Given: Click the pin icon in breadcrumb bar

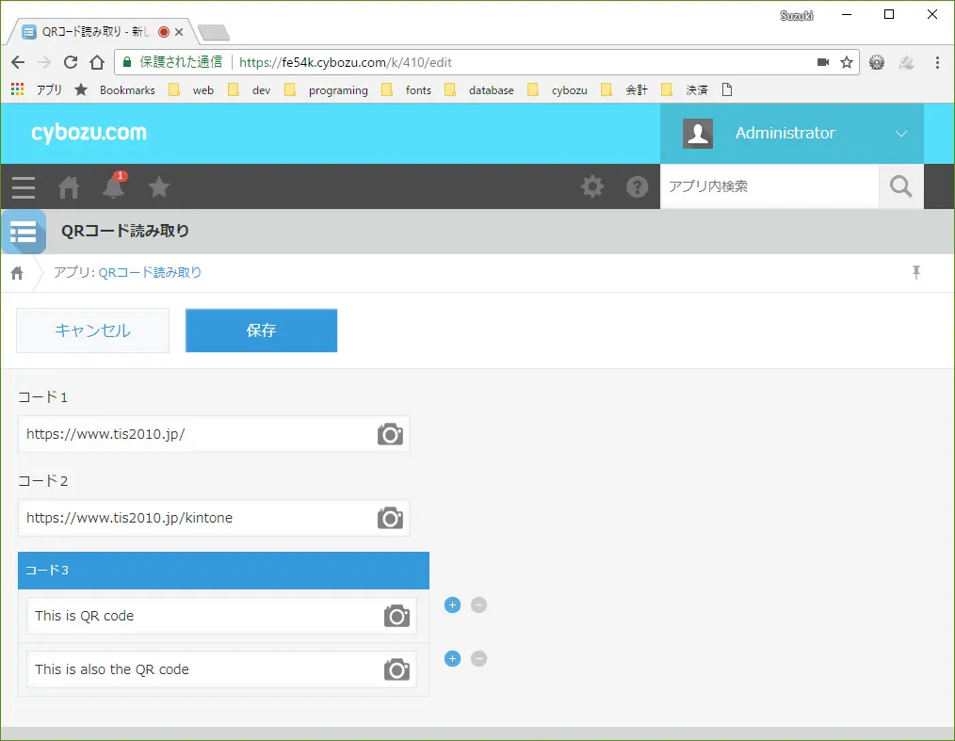Looking at the screenshot, I should pyautogui.click(x=915, y=273).
